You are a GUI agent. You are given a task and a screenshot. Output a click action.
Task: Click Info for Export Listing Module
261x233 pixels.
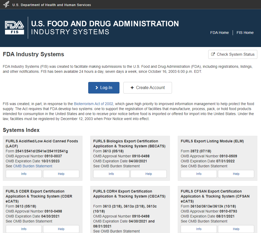(199, 174)
